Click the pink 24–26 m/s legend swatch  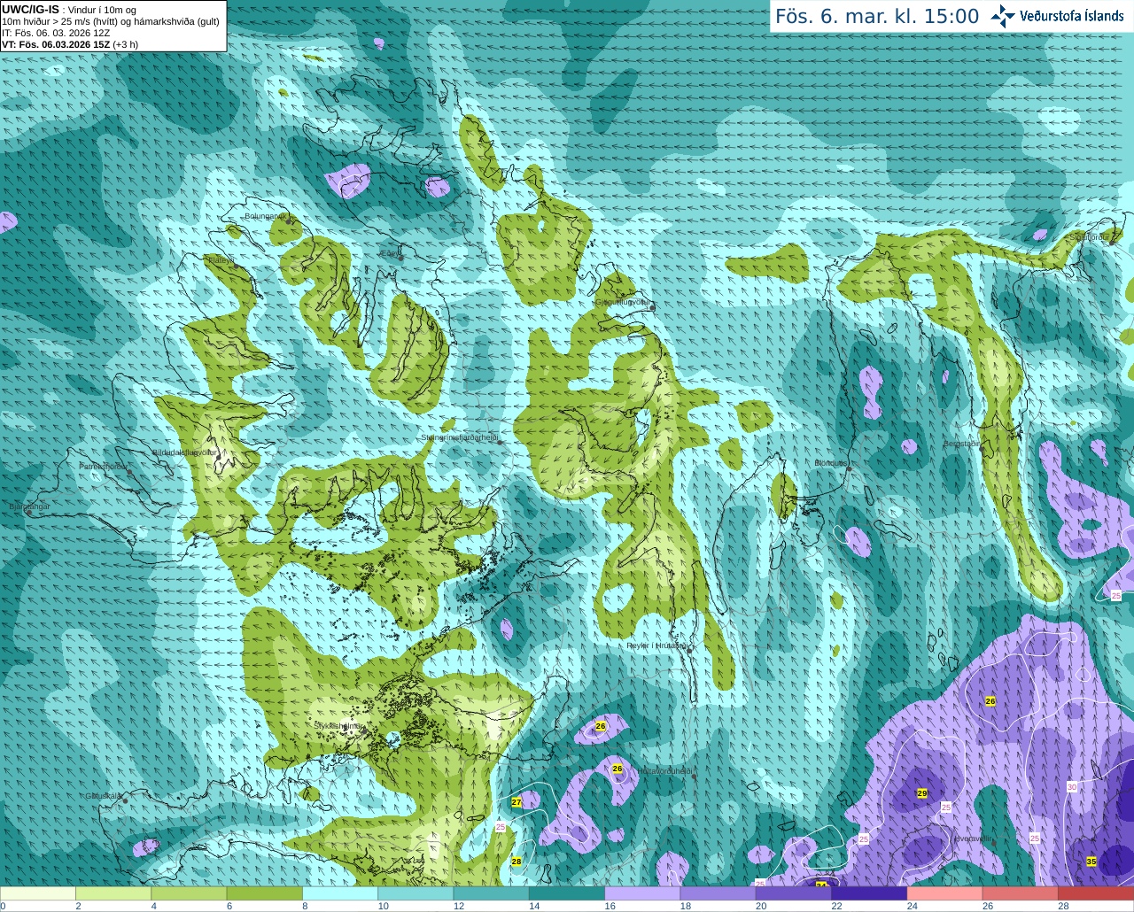tap(945, 893)
